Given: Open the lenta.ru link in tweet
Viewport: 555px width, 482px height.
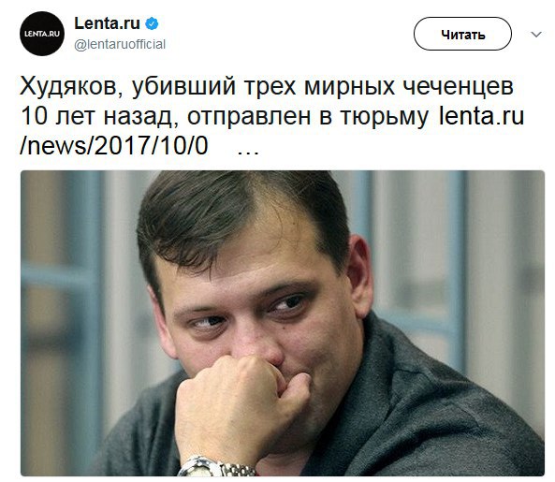Looking at the screenshot, I should click(481, 116).
